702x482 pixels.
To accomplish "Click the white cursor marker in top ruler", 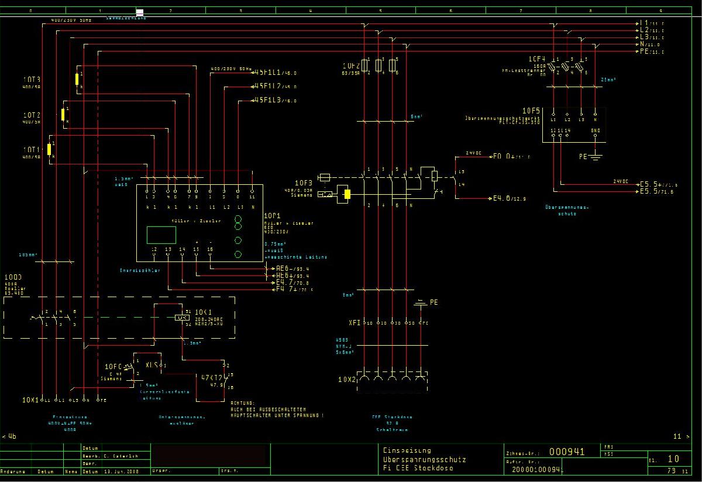I will click(x=140, y=11).
